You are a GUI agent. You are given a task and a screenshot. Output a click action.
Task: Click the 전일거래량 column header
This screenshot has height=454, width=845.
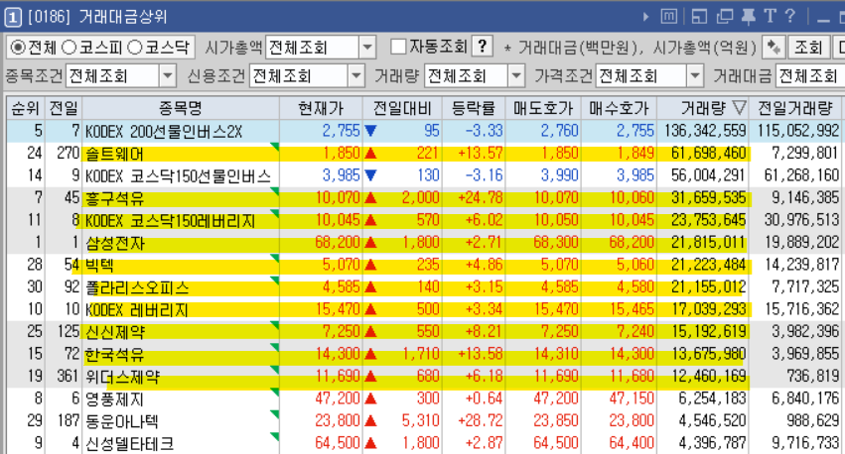coord(795,108)
